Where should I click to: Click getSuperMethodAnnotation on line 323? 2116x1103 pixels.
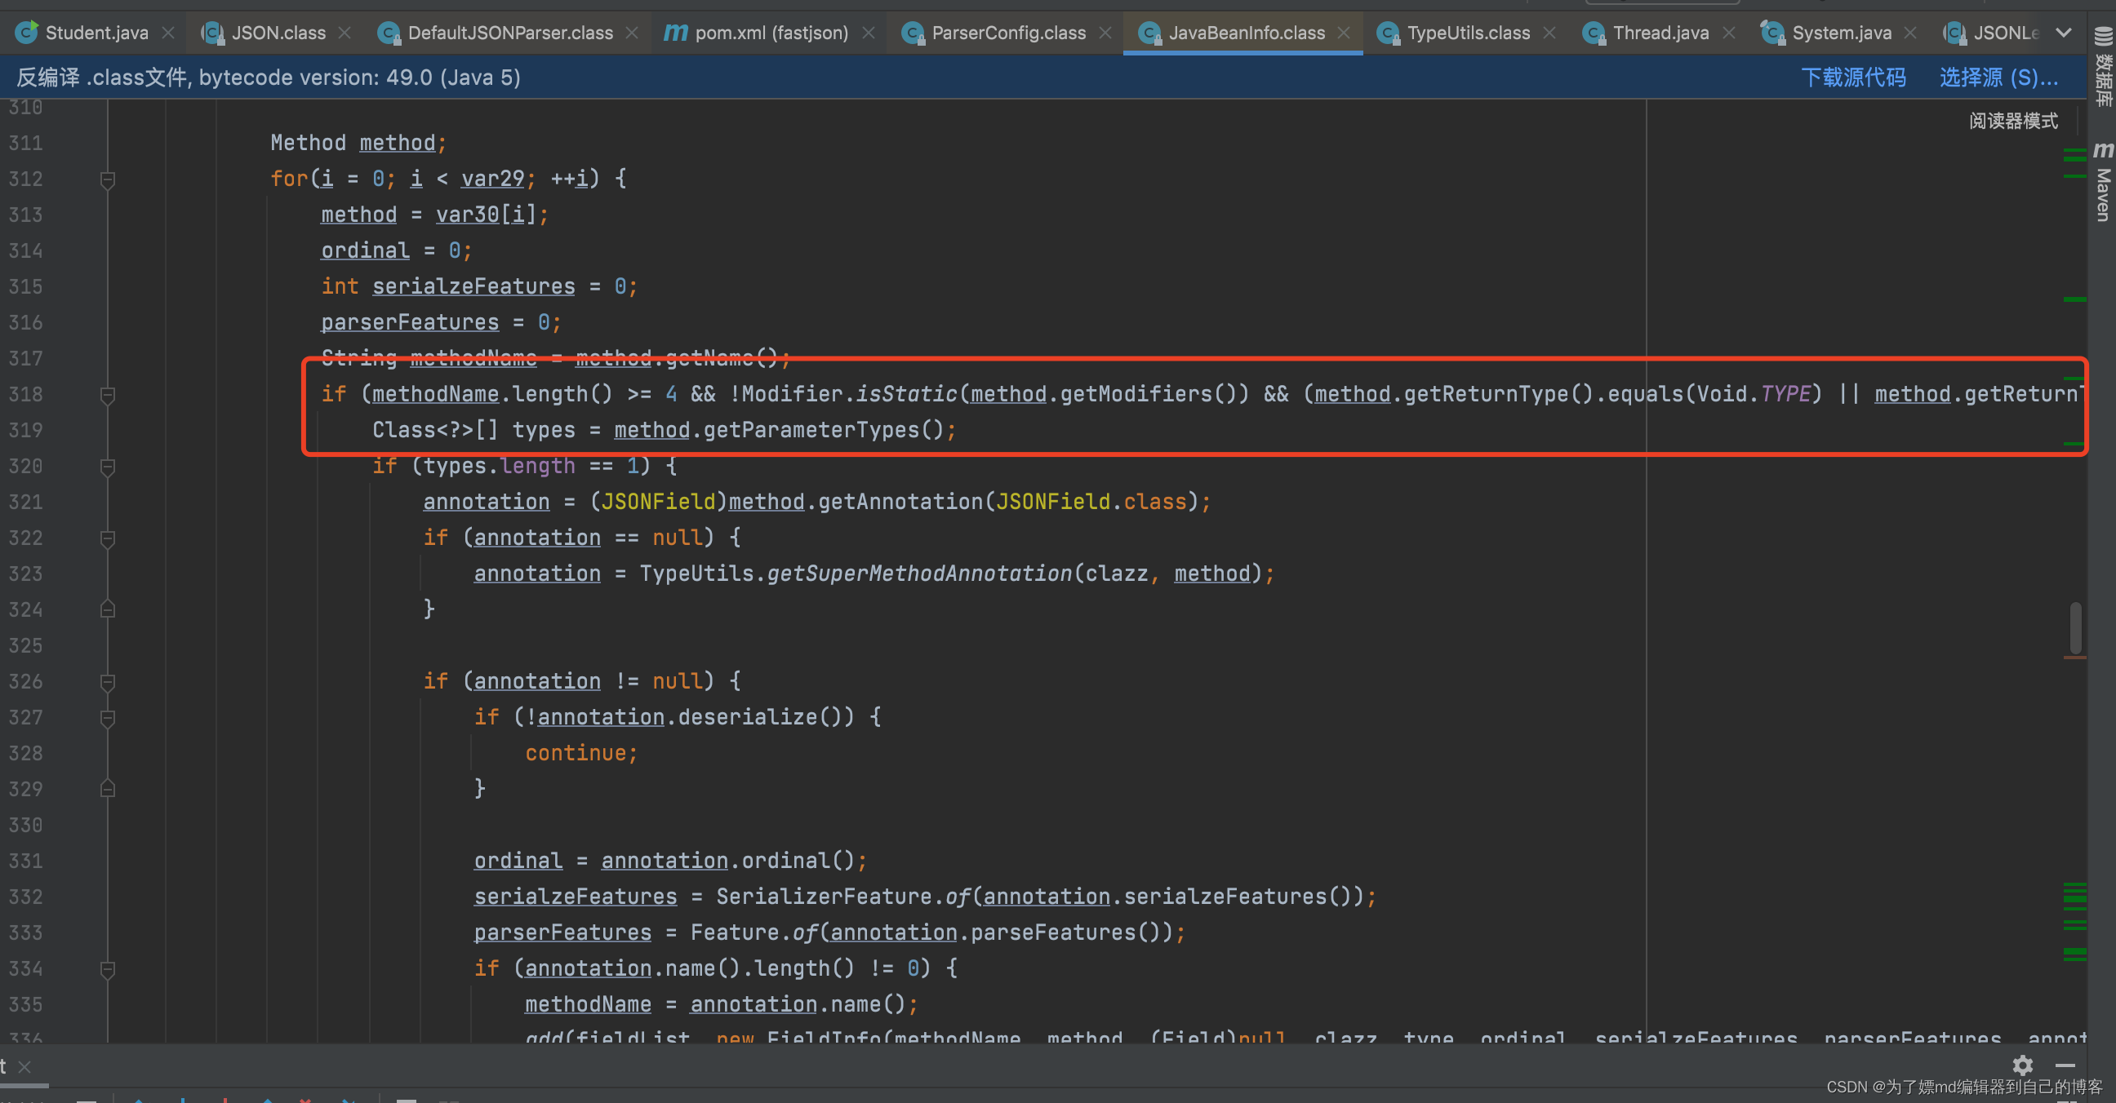tap(919, 574)
